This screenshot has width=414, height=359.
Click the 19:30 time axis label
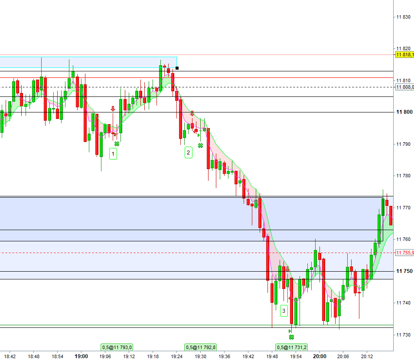200,356
